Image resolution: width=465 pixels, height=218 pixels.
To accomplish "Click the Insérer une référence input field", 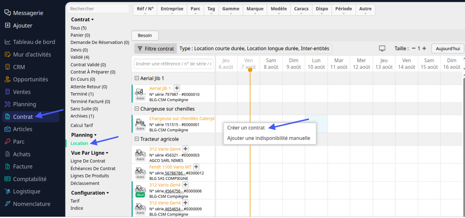I will (174, 64).
